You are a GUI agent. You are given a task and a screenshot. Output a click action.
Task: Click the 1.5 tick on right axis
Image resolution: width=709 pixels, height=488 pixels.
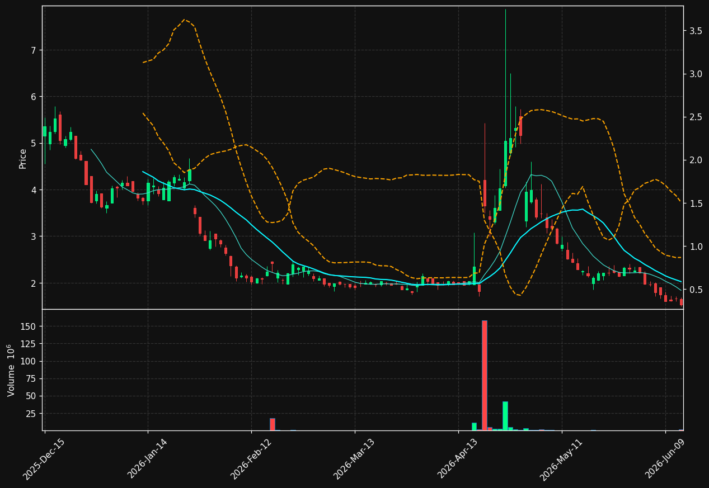[x=696, y=203]
